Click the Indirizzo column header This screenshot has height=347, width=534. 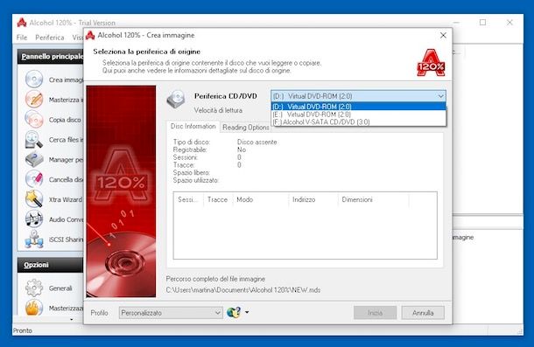(x=313, y=199)
